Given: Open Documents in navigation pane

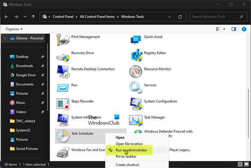Looking at the screenshot, I should click(25, 84).
